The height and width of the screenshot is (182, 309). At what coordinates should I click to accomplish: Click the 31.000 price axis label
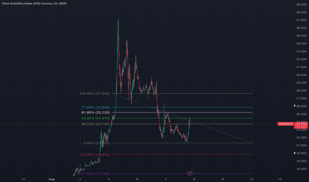[x=301, y=67]
